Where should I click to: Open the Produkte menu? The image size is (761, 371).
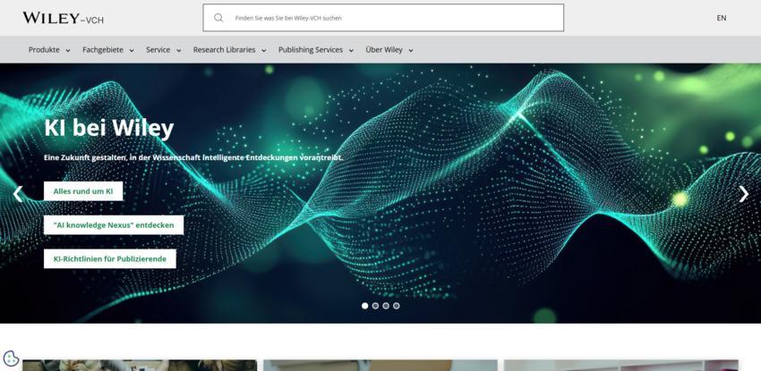[44, 49]
